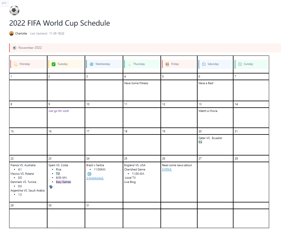Click globe icon under Brazil v Serbia
Screen dimensions: 281x229
[x=89, y=174]
